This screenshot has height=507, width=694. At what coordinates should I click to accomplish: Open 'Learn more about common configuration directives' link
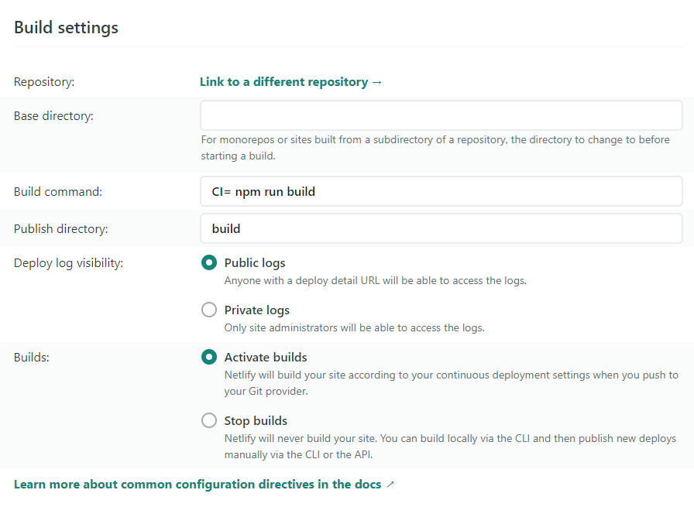198,485
